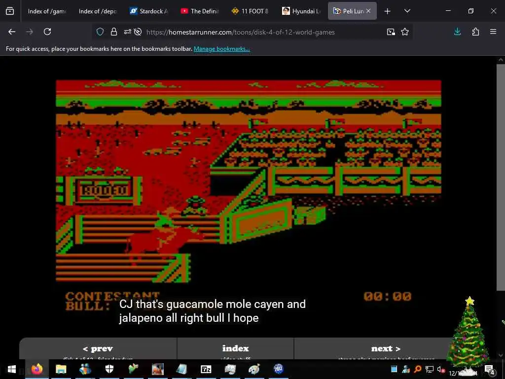Open the 2012 globe app in taskbar
Screen dimensions: 505x379
point(278,369)
